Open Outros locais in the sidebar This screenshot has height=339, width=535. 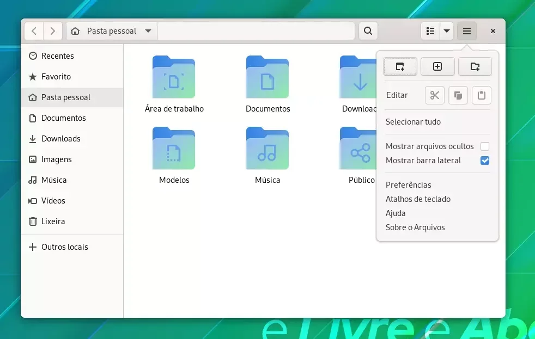coord(72,247)
